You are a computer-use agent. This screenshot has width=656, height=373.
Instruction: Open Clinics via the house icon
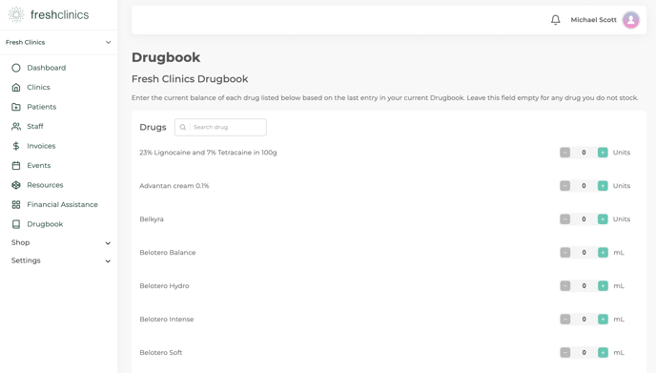click(16, 87)
